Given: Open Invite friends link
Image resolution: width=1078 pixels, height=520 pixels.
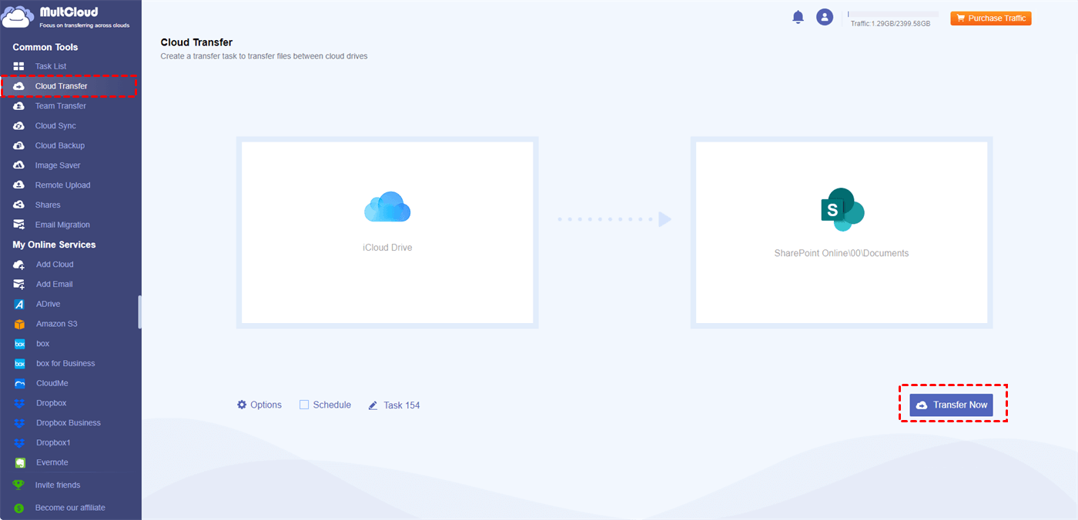Looking at the screenshot, I should point(58,485).
